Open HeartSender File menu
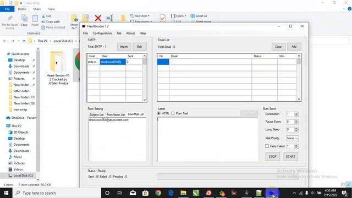This screenshot has height=198, width=352. click(85, 33)
